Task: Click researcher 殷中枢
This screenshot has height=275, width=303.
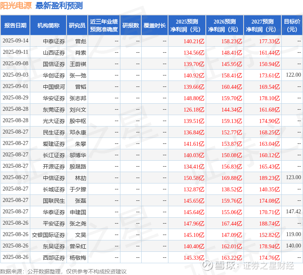Action: 78,121
